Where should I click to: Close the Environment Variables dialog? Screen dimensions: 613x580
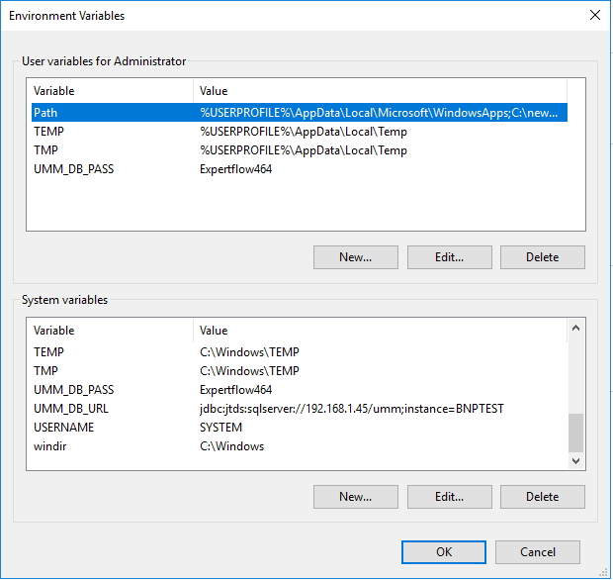pos(594,15)
